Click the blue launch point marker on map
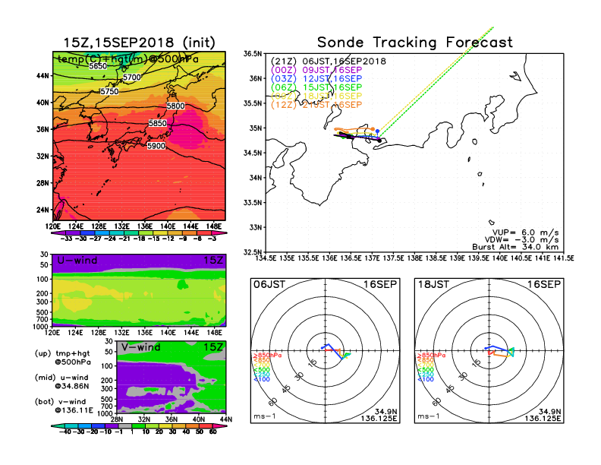Screen dimensions: 601x465 click(x=378, y=131)
